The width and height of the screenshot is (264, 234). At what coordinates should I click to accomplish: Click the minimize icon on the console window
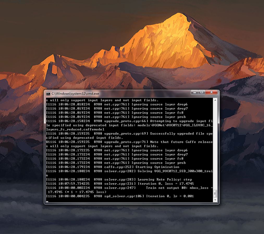tap(194, 92)
